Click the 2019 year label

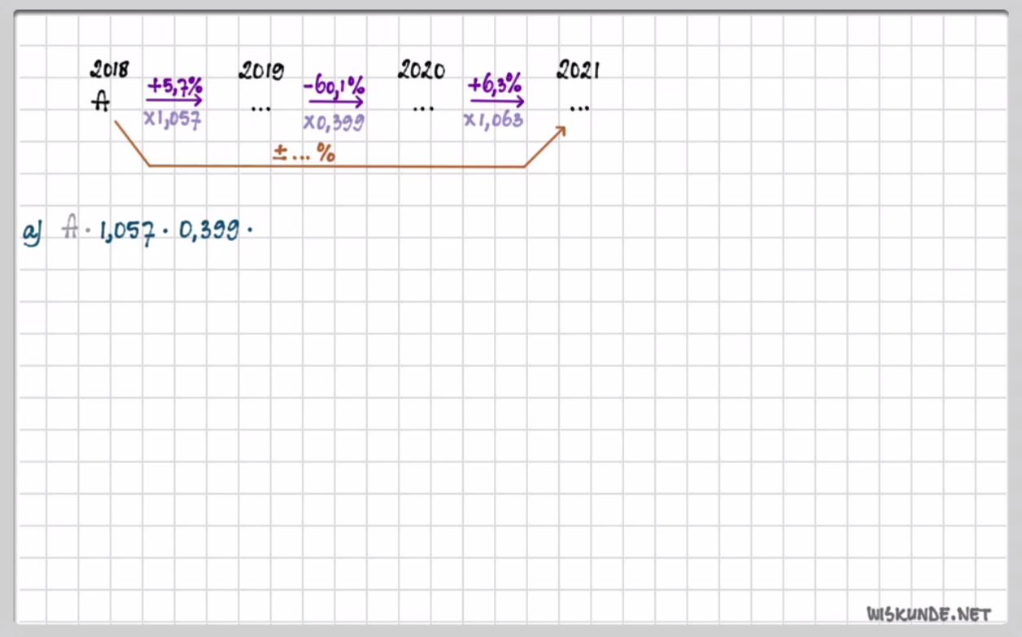(x=261, y=72)
